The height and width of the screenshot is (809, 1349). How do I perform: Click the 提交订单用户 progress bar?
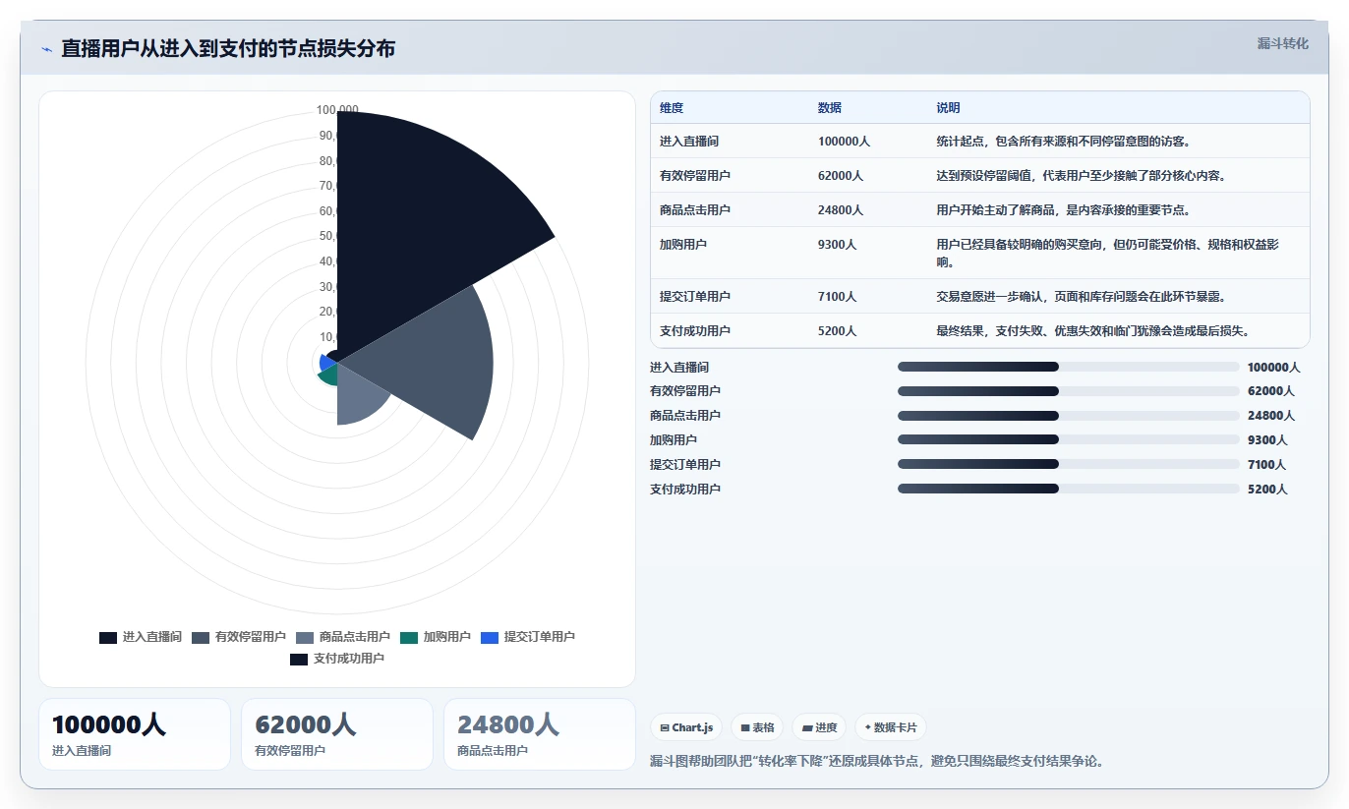coord(1068,464)
